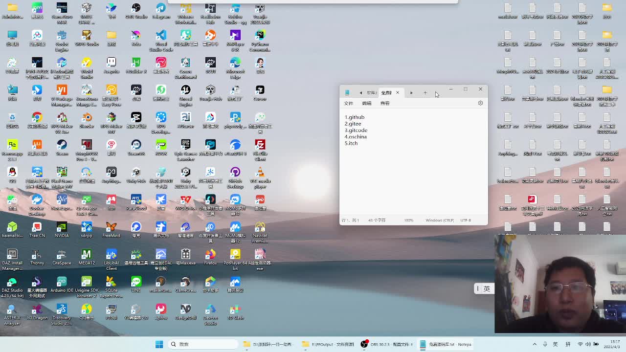Select Unreal Engine desktop icon
The height and width of the screenshot is (352, 626).
tap(185, 96)
